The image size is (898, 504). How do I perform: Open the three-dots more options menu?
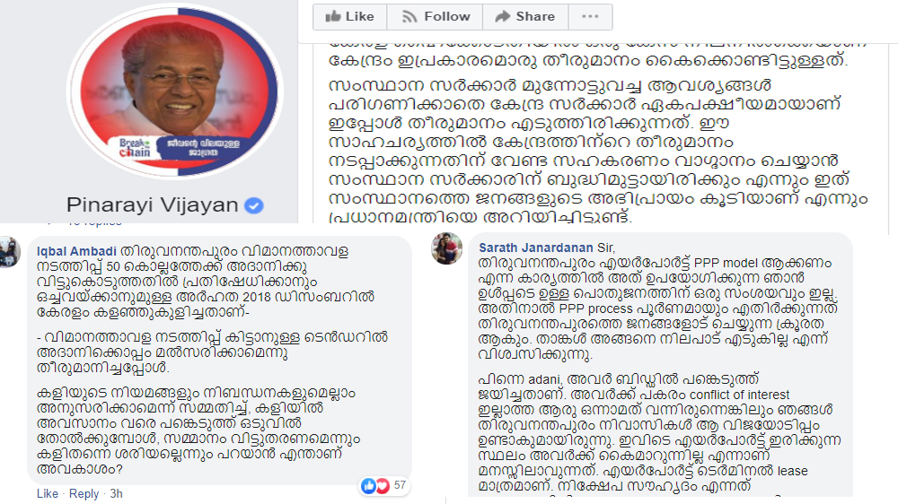tap(591, 16)
